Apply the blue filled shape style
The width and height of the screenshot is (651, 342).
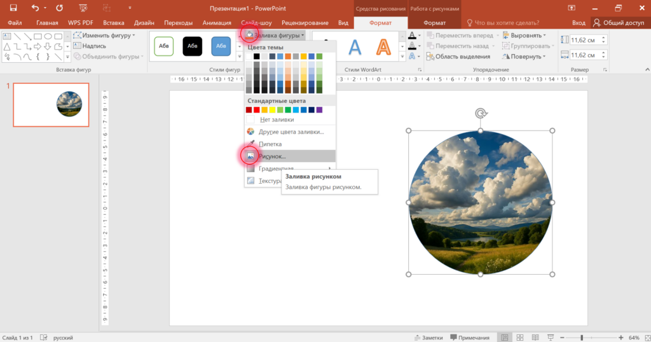pos(221,46)
